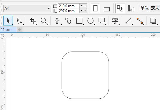Click the page height icon

(55, 10)
